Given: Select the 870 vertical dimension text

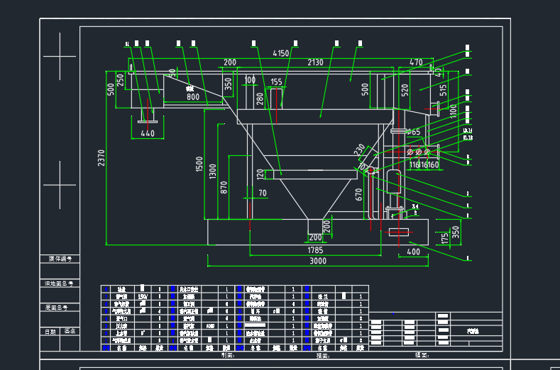Looking at the screenshot, I should point(224,188).
